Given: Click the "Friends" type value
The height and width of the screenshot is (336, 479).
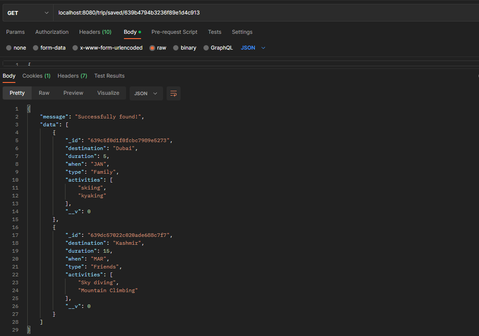Looking at the screenshot, I should [x=105, y=267].
